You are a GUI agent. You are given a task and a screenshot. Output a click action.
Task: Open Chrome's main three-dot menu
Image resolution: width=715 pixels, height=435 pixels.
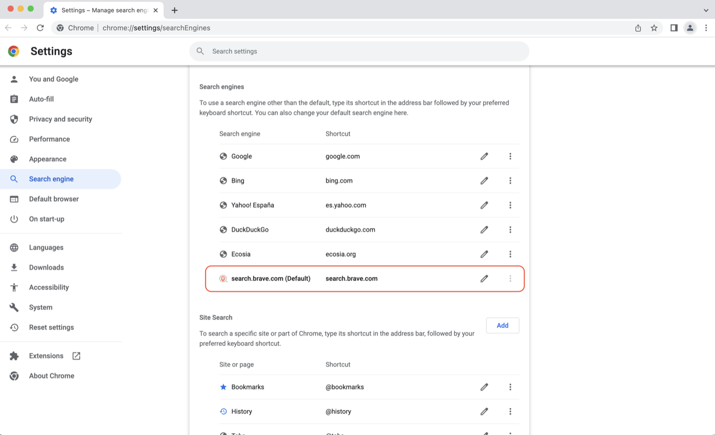click(706, 28)
